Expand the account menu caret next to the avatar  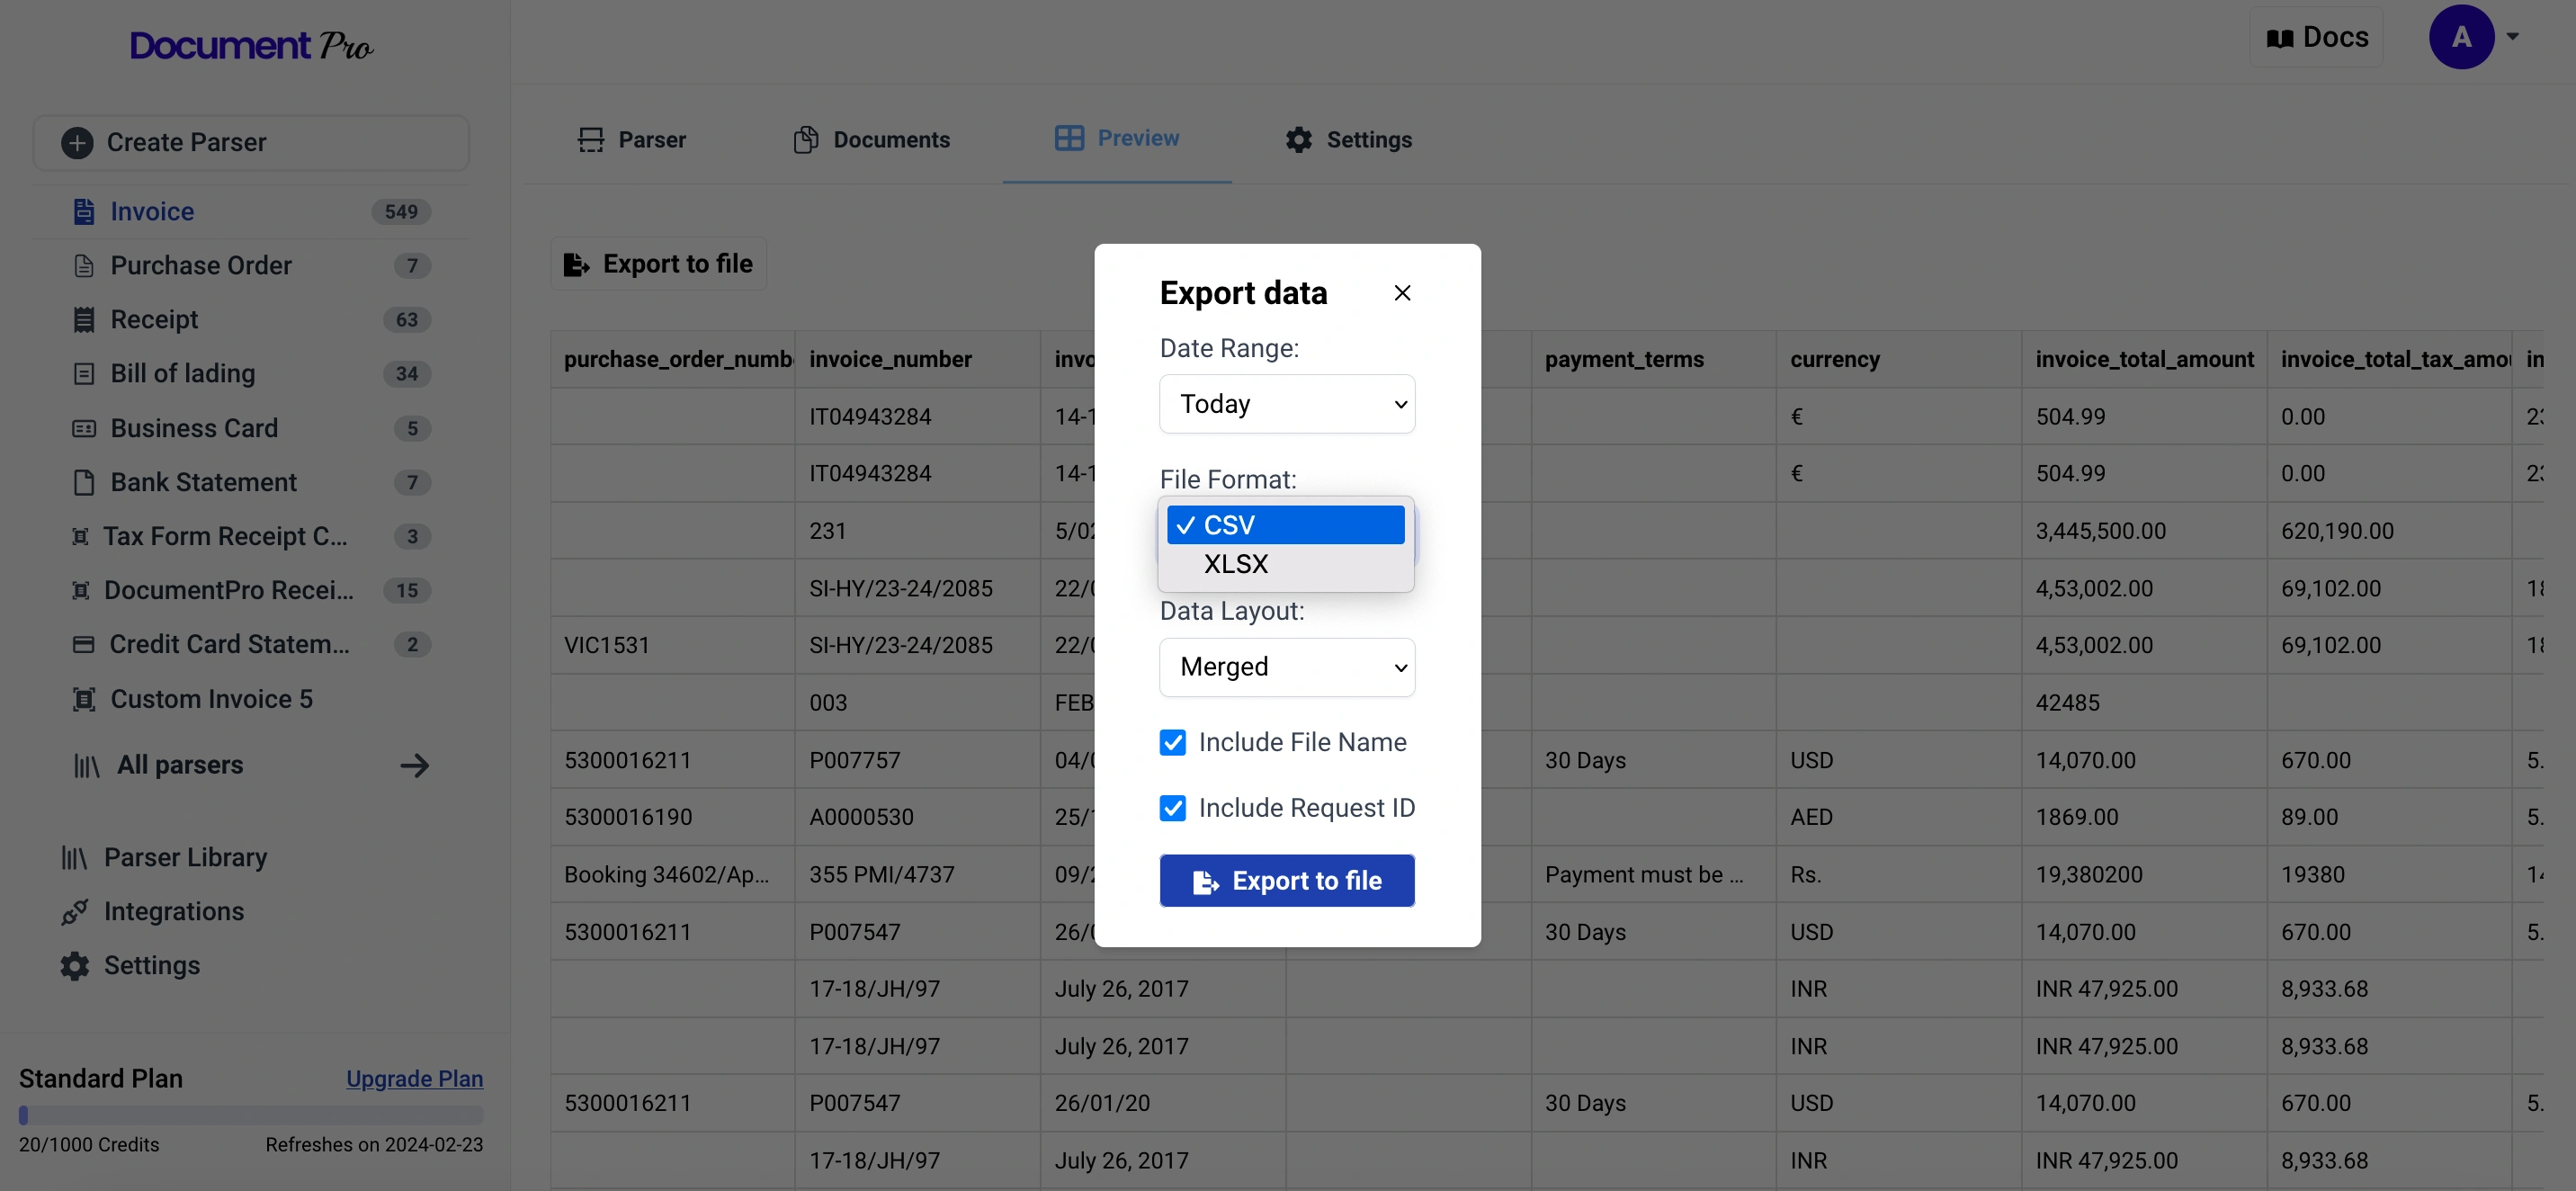point(2512,37)
